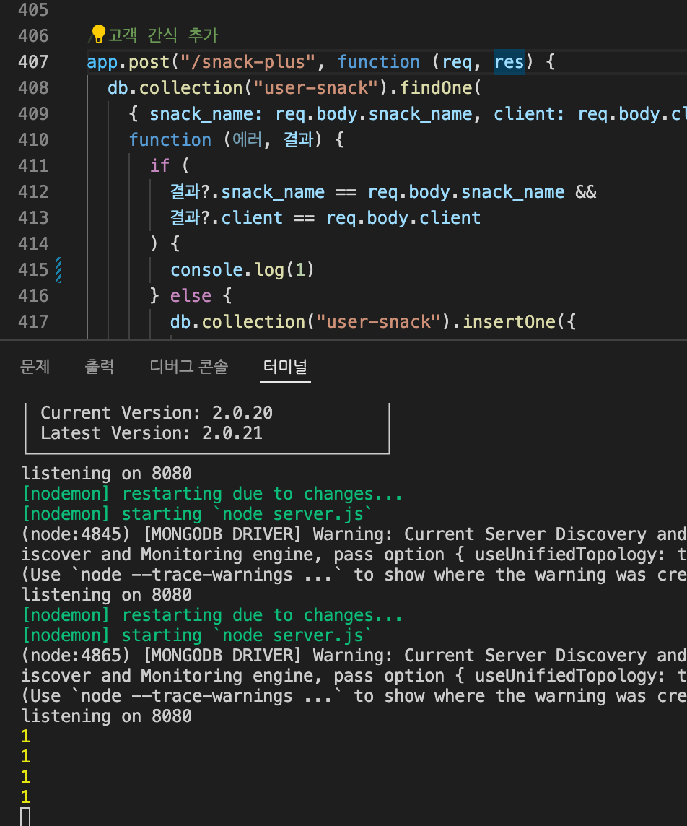The width and height of the screenshot is (687, 826).
Task: Open the 문제 (Problems) tab
Action: coord(35,366)
